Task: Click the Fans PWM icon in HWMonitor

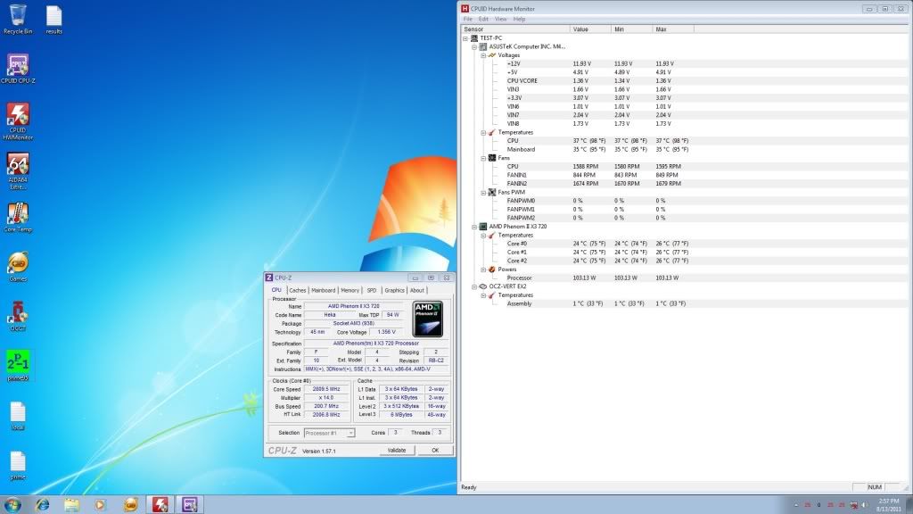Action: click(x=491, y=193)
